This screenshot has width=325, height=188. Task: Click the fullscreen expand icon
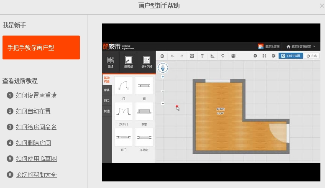[264, 56]
